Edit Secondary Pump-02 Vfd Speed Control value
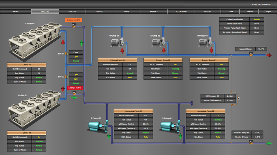The image size is (277, 155). pyautogui.click(x=218, y=124)
